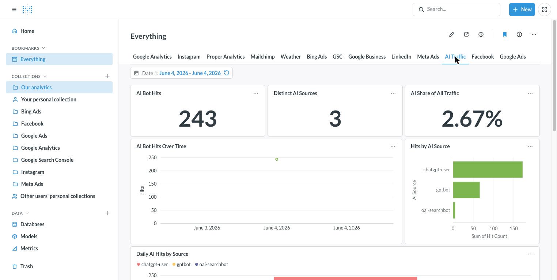Switch to the Meta Ads tab
Image resolution: width=557 pixels, height=280 pixels.
click(x=428, y=57)
